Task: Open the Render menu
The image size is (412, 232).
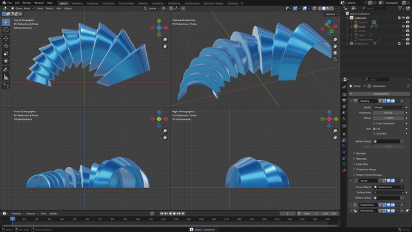Action: pos(27,3)
